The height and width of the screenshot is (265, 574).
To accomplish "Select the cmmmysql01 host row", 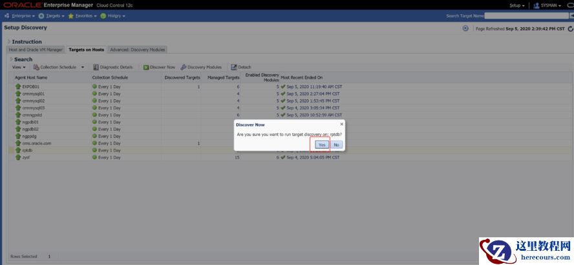I will (x=291, y=93).
